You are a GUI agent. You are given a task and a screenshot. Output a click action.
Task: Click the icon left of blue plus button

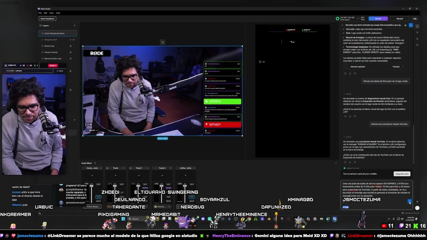click(405, 25)
